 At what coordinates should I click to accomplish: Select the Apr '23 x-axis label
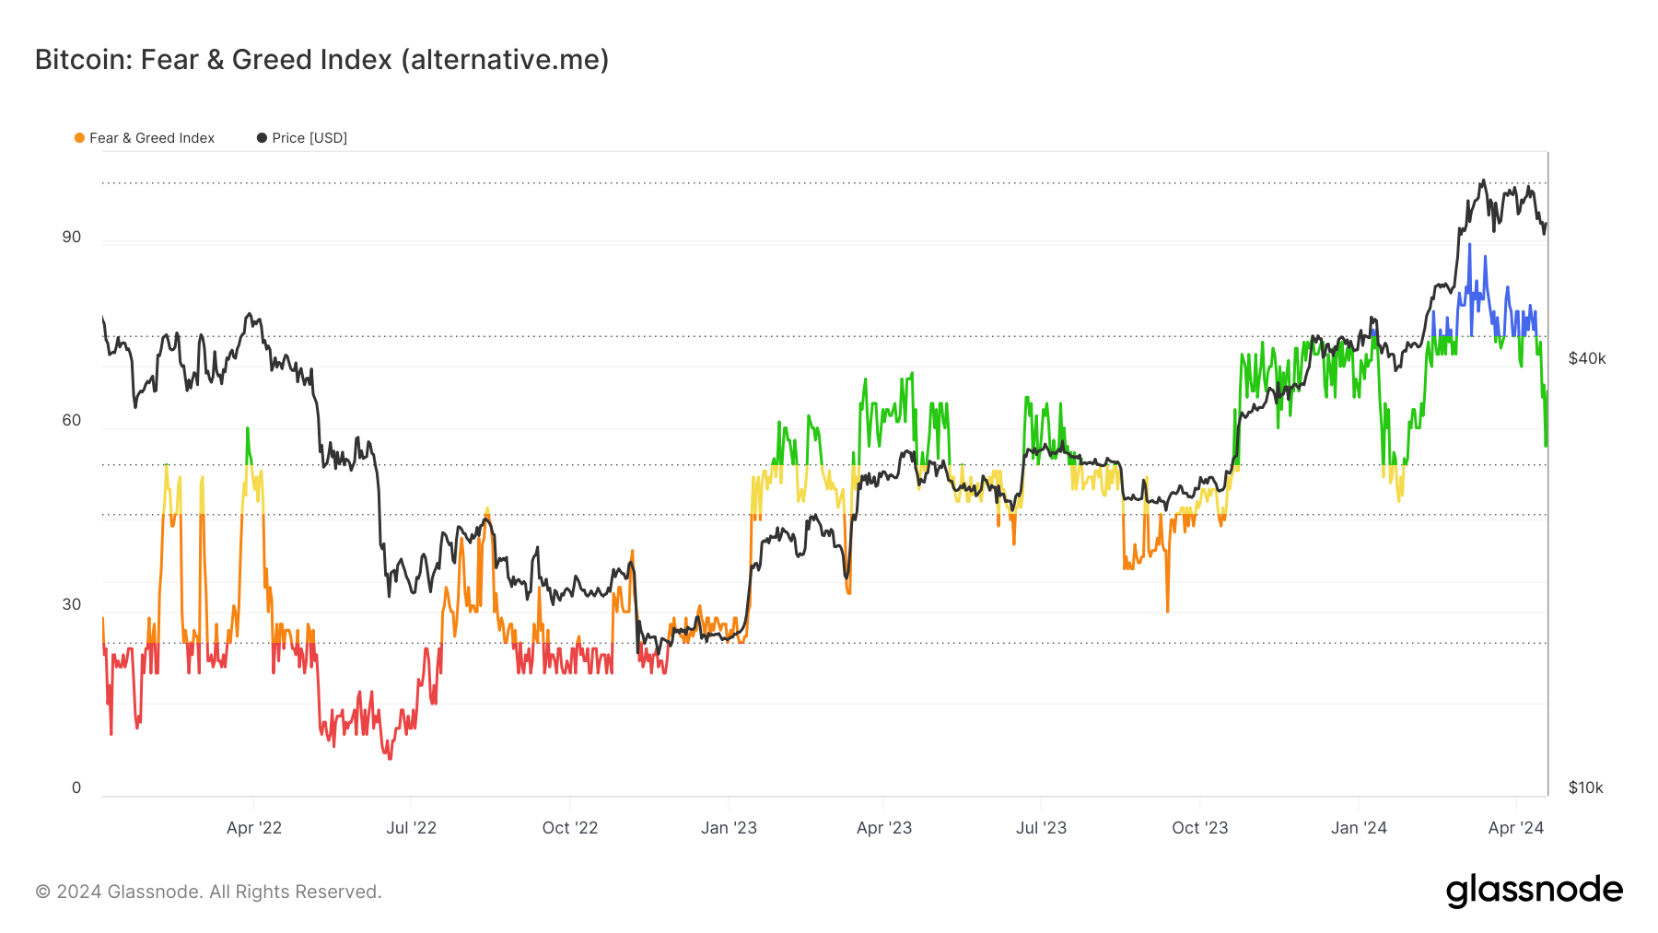point(884,828)
